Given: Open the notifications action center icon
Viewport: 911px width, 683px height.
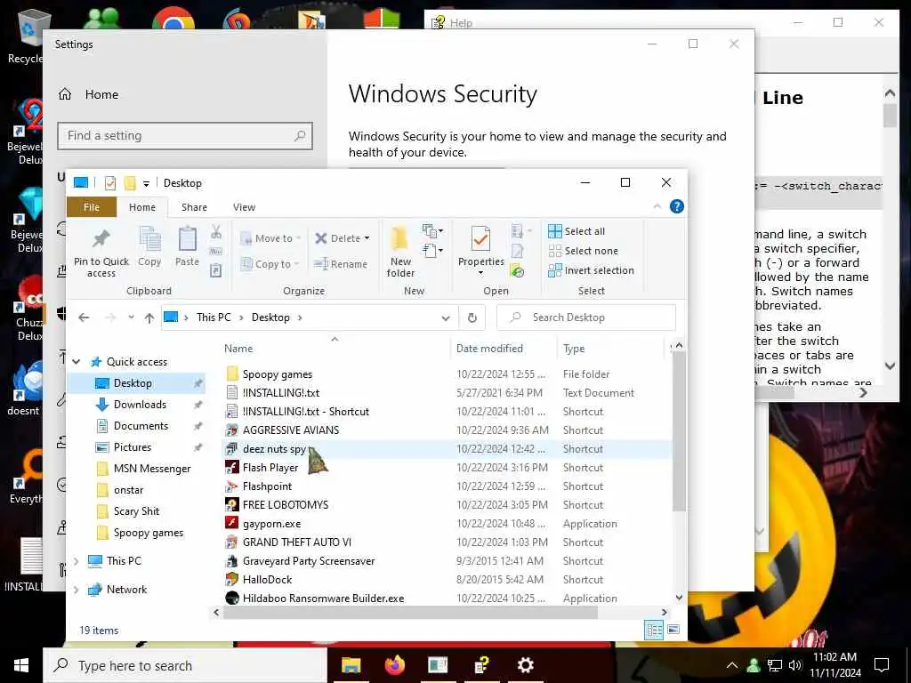Looking at the screenshot, I should click(882, 665).
